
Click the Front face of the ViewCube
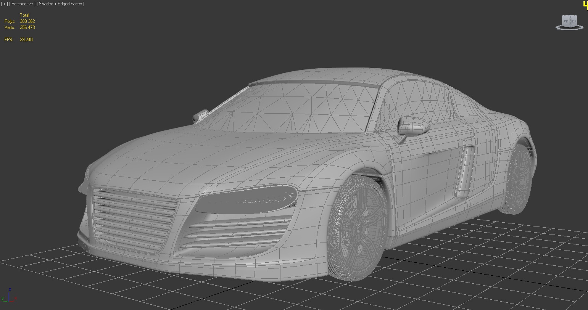point(574,21)
